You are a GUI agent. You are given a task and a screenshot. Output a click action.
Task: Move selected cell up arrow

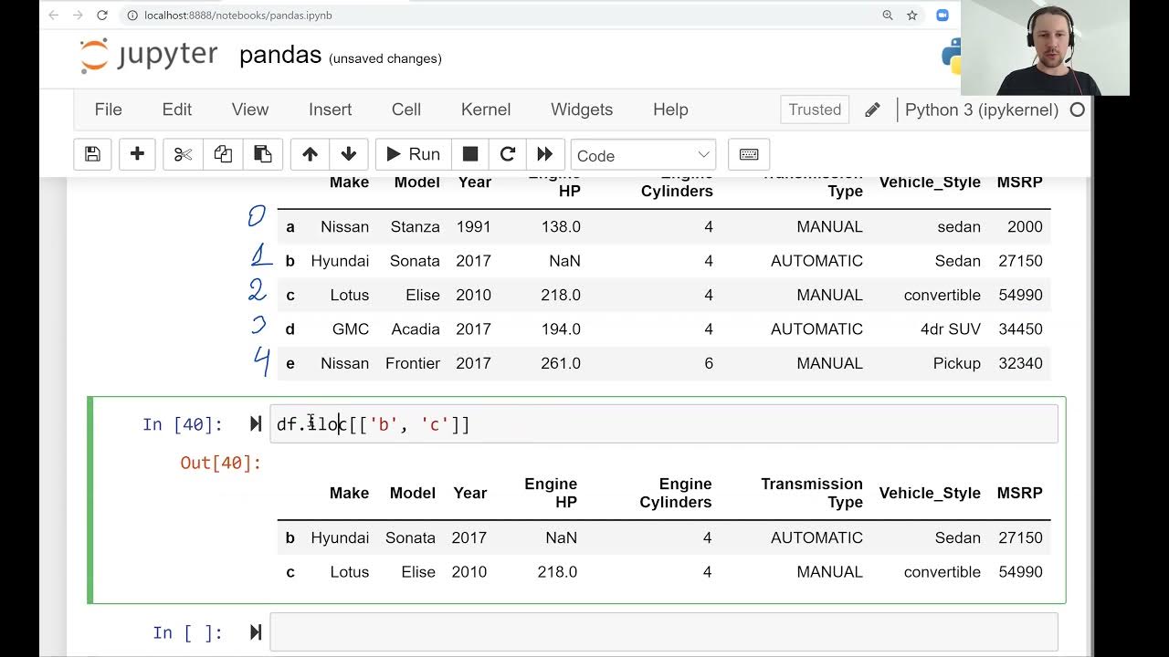pos(310,154)
